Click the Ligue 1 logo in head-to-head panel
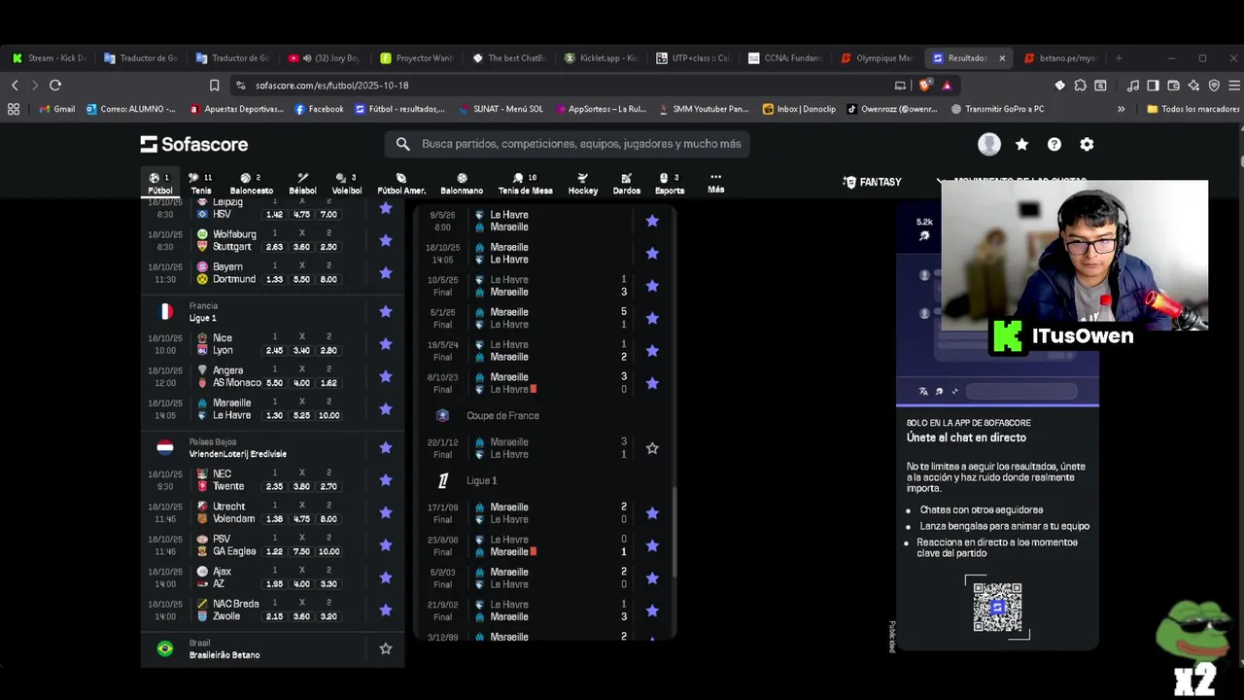 coord(442,480)
